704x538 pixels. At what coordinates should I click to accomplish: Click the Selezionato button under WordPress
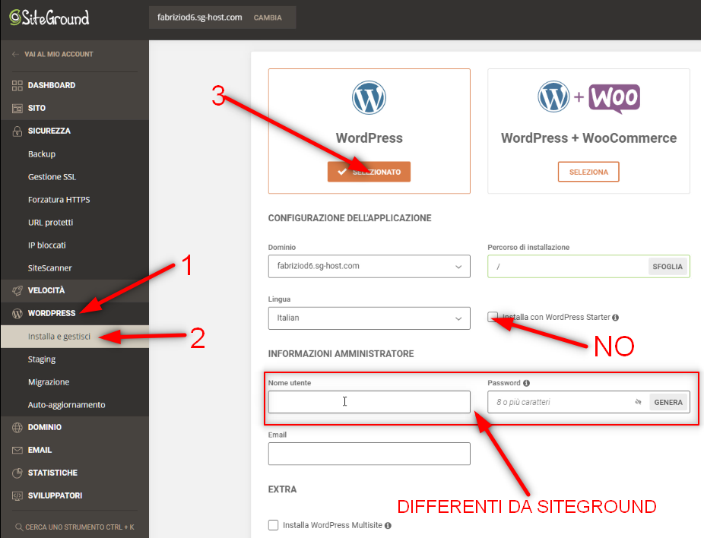pyautogui.click(x=369, y=172)
